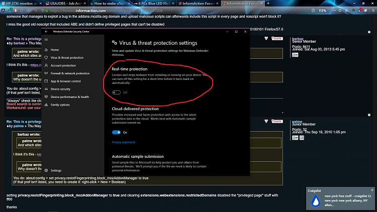The width and height of the screenshot is (377, 212).
Task: Open Home in Defender sidebar
Action: click(x=55, y=50)
